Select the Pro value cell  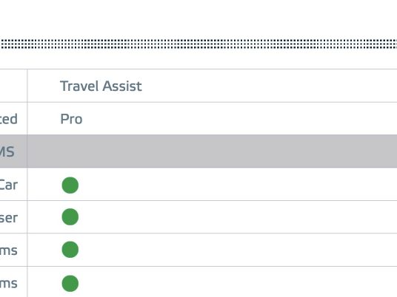[212, 119]
